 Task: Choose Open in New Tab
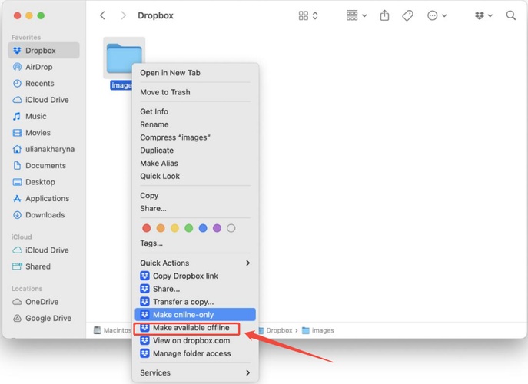[x=195, y=73]
